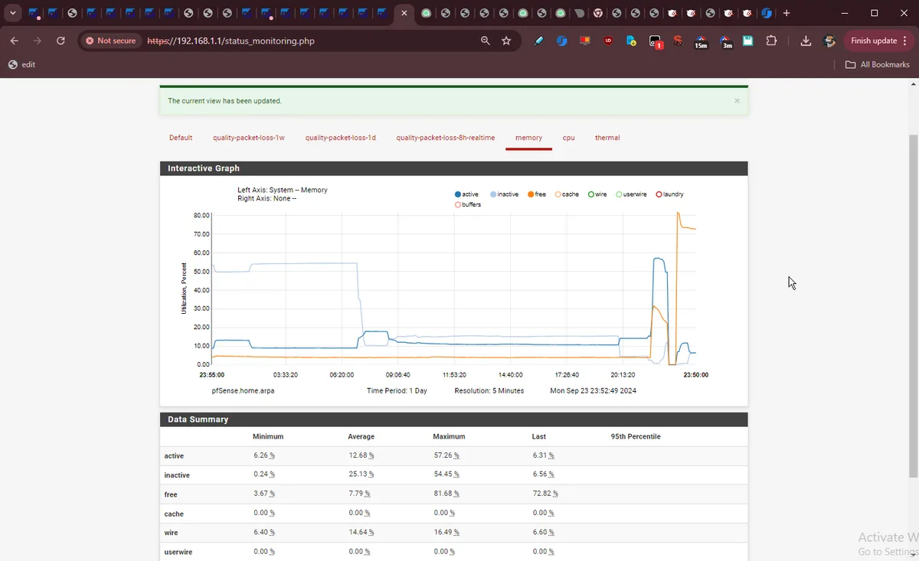Screen dimensions: 919x561
Task: Dismiss the view updated notification
Action: pos(737,101)
